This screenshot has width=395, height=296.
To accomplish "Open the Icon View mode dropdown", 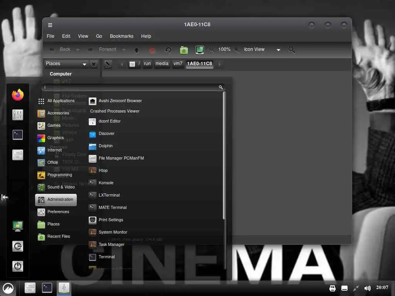I will click(x=262, y=50).
